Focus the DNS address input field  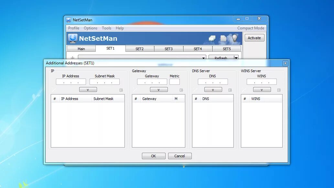point(213,82)
